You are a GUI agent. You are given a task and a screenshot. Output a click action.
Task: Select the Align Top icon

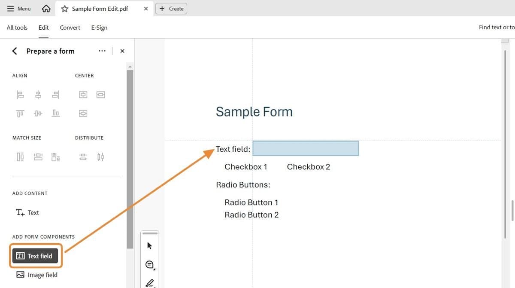[20, 113]
